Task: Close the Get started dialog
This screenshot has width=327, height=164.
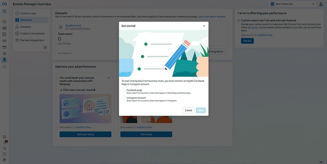Action: pos(204,26)
